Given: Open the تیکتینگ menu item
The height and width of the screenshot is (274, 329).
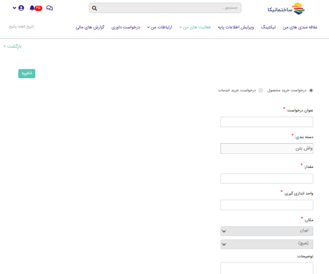Looking at the screenshot, I should [x=268, y=27].
